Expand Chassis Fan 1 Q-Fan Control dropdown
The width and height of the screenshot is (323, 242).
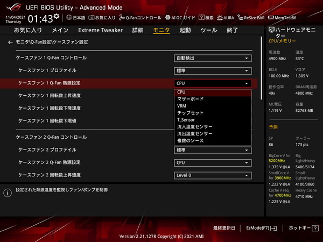coord(213,58)
